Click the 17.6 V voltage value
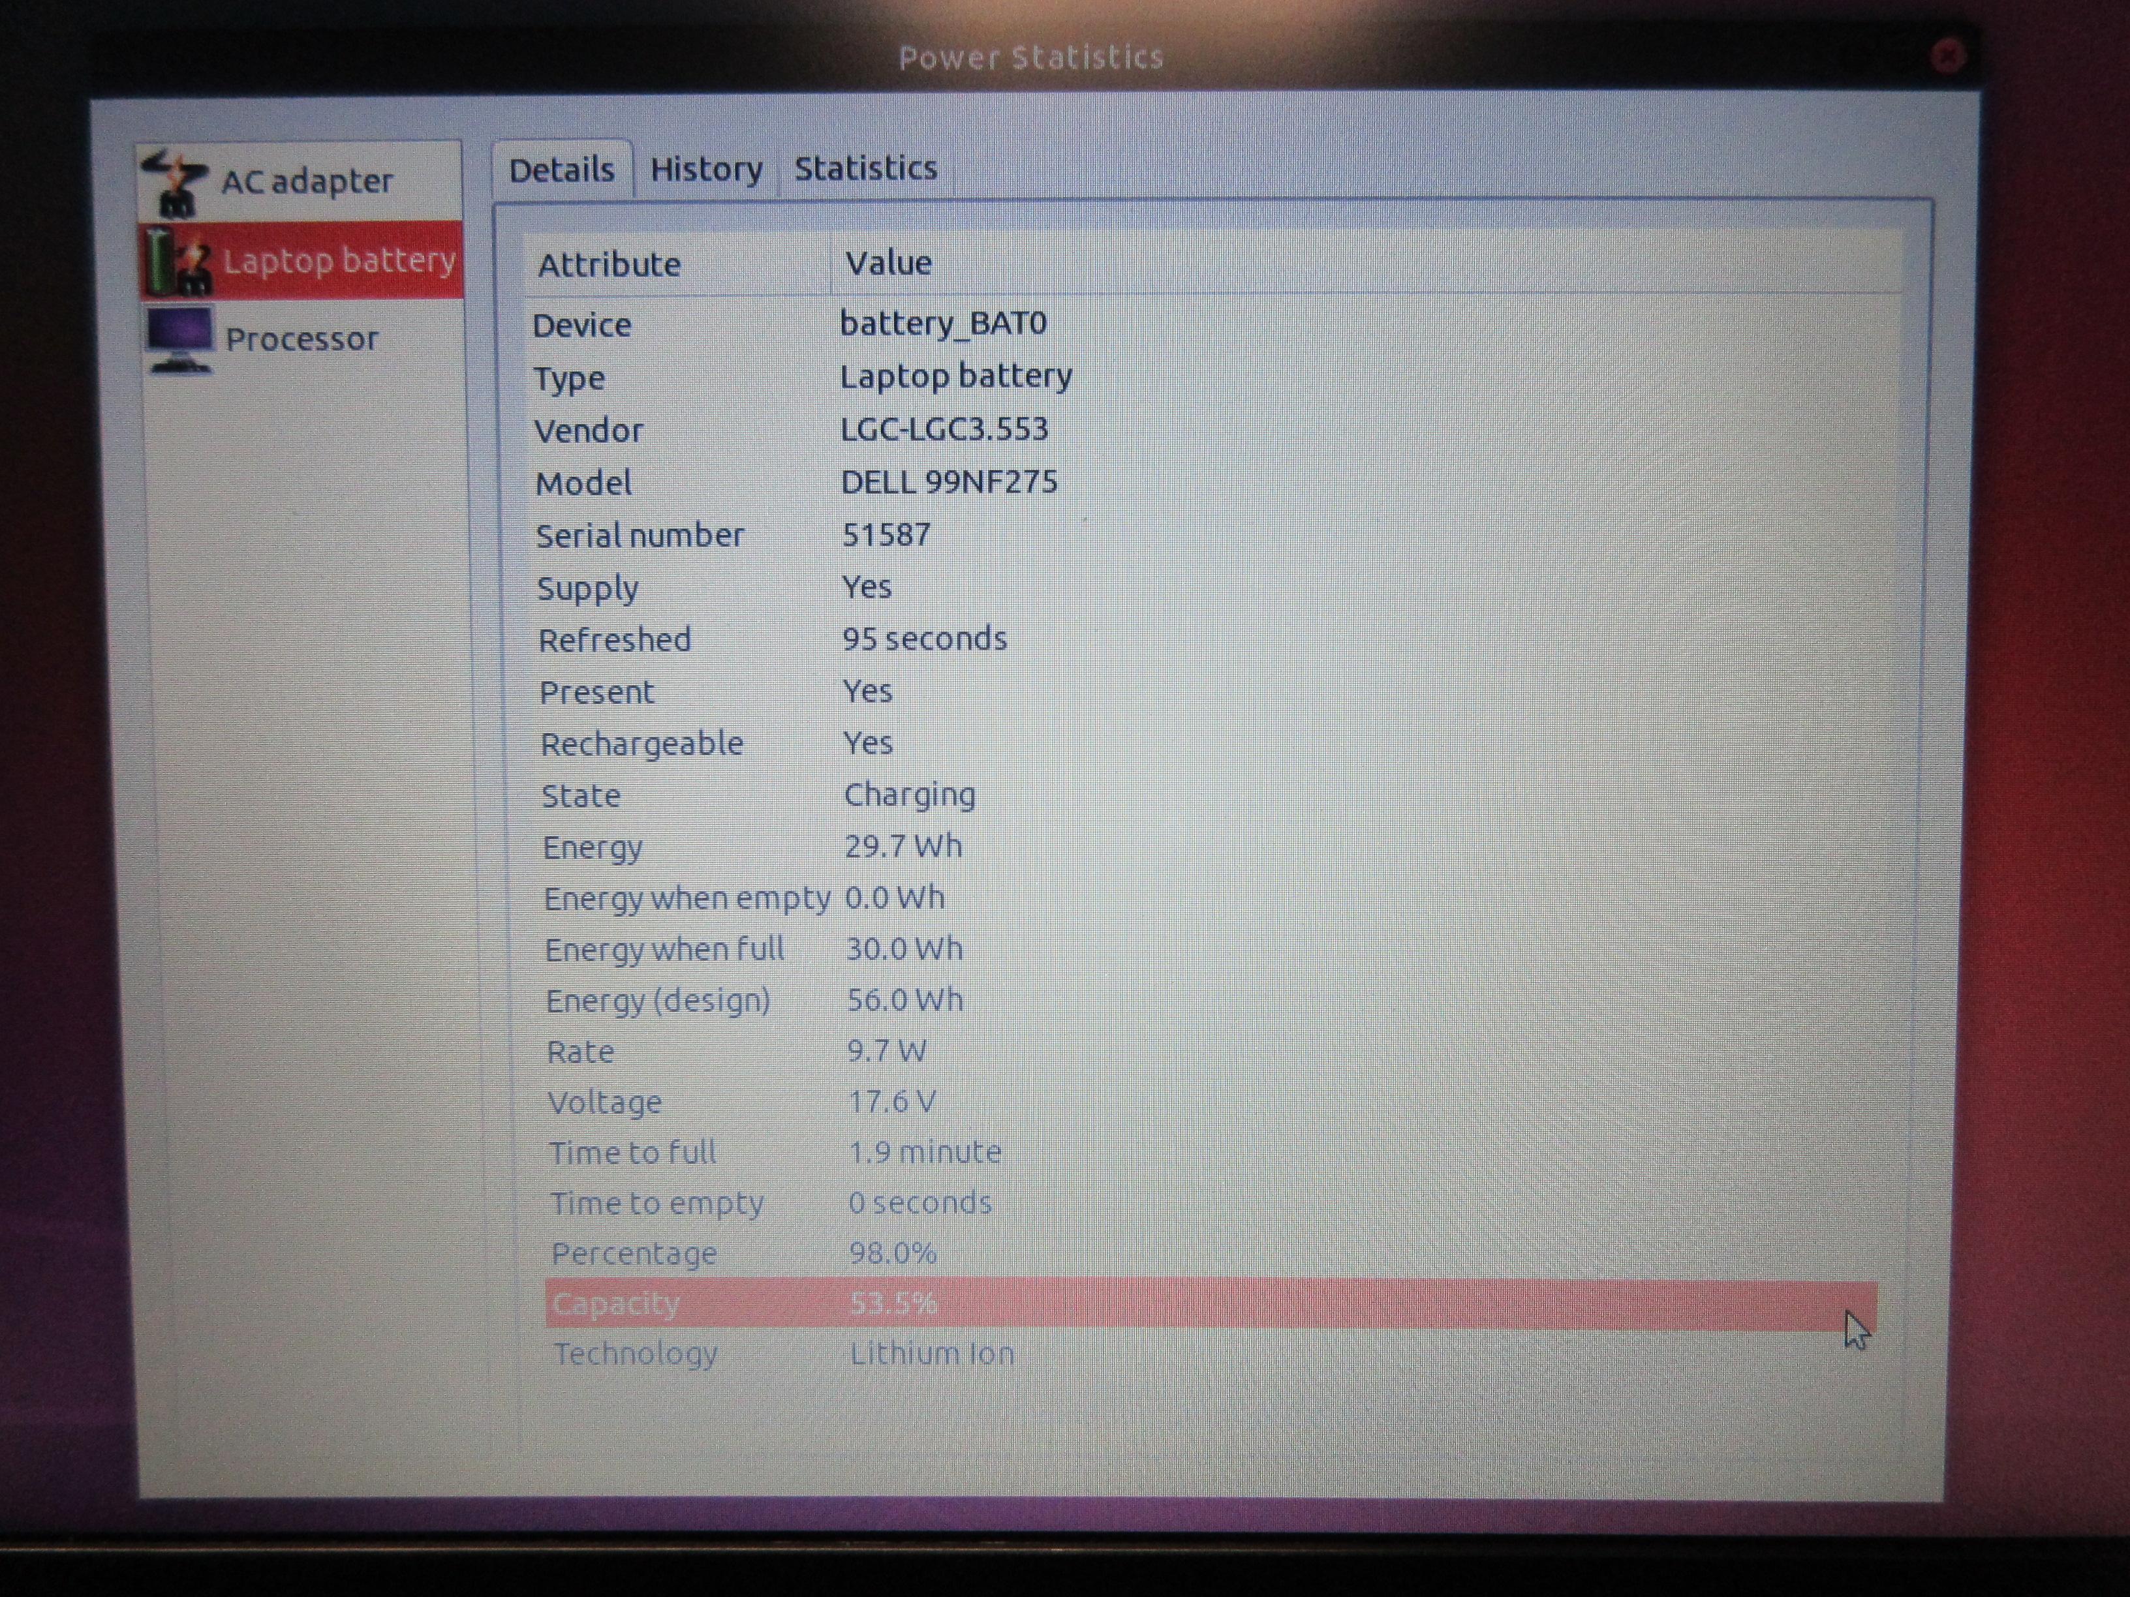 pos(891,1103)
